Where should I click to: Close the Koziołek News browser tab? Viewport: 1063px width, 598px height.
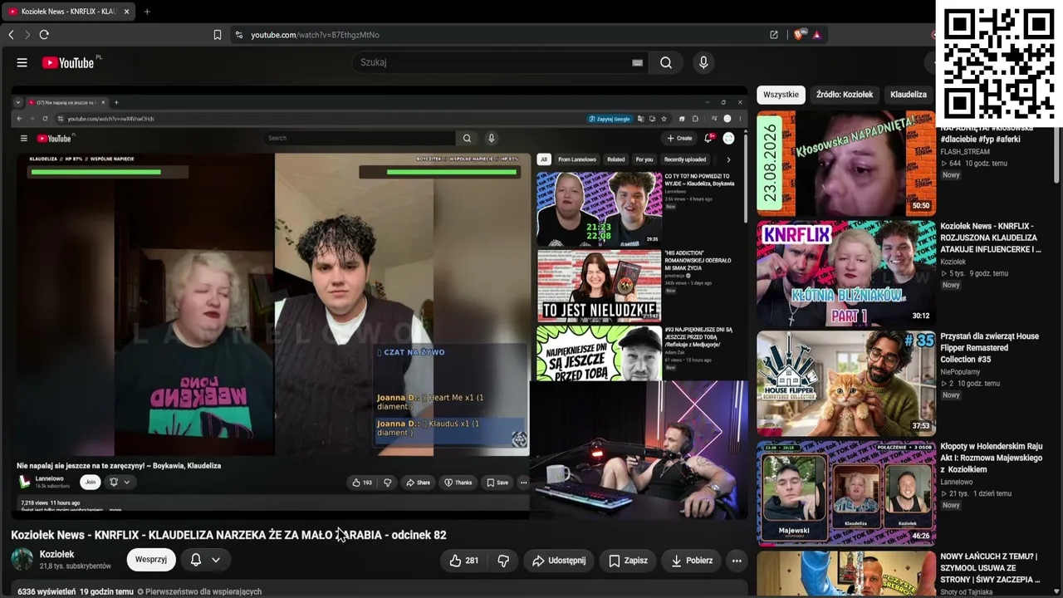click(126, 12)
